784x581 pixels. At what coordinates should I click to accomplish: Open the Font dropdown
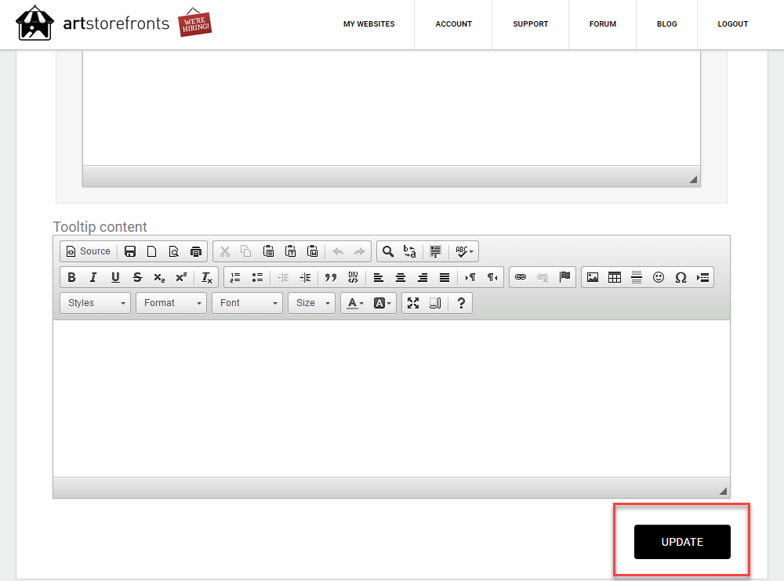point(247,303)
